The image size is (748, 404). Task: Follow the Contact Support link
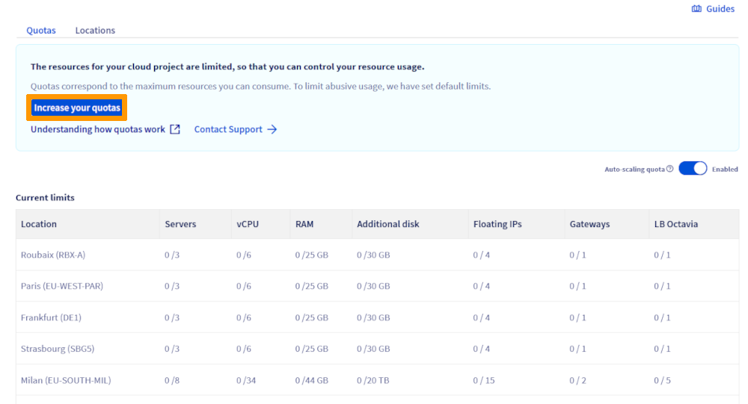228,129
